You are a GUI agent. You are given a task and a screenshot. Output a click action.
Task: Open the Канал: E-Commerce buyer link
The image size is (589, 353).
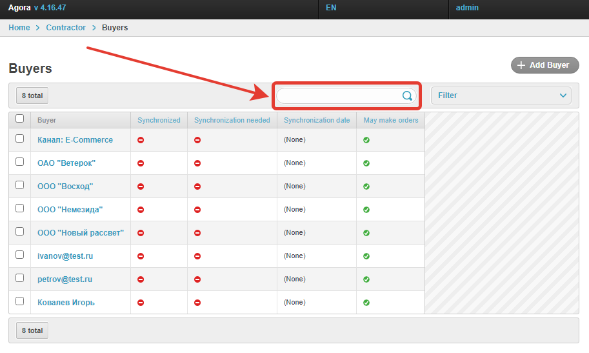[x=75, y=140]
